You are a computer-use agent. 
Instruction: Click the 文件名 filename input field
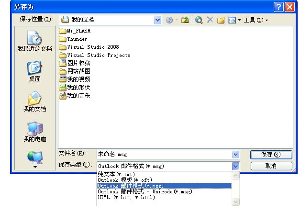pyautogui.click(x=165, y=155)
